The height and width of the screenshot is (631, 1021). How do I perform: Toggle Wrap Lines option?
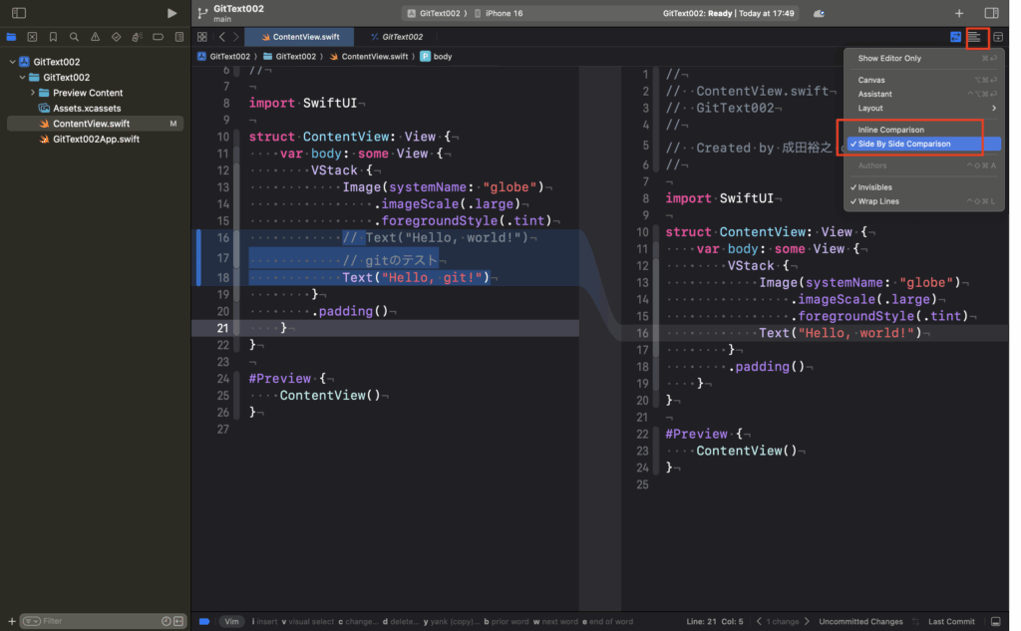coord(924,202)
